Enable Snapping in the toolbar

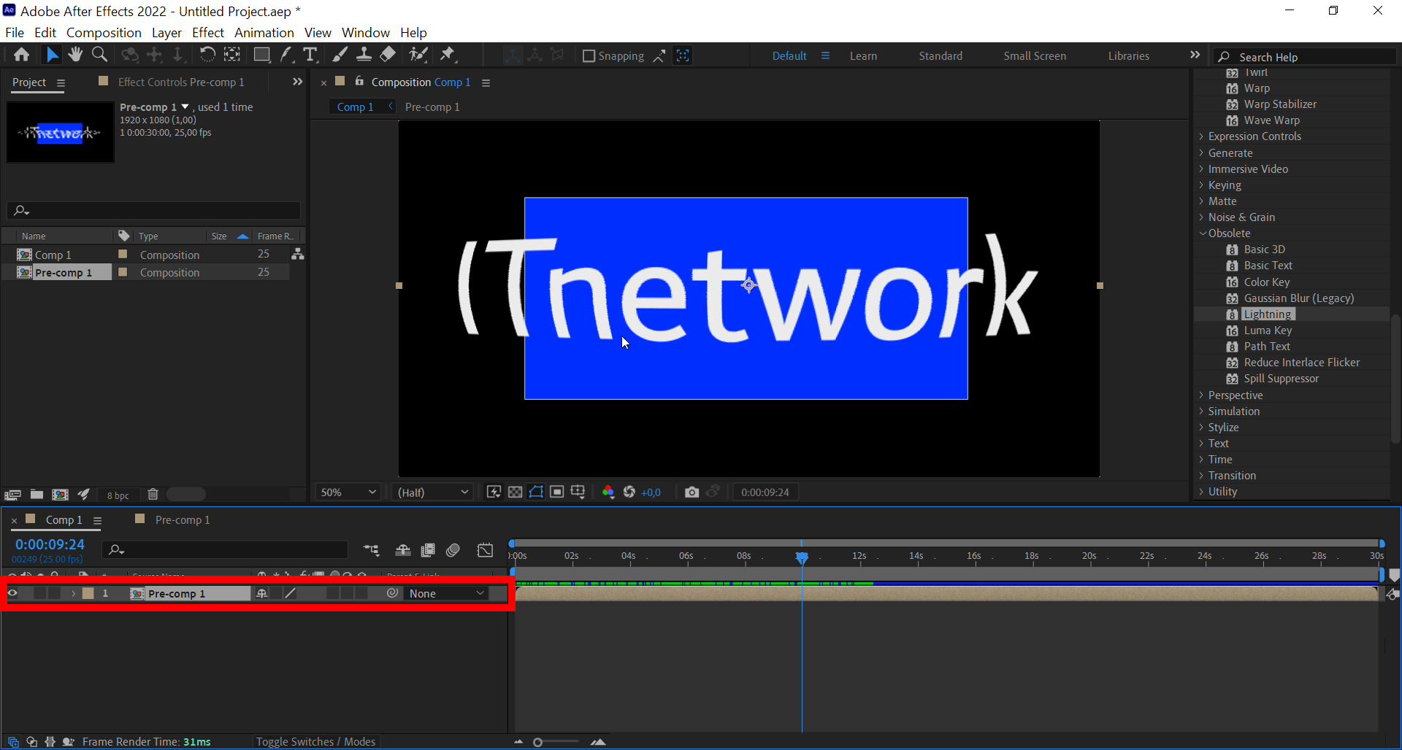(x=589, y=55)
